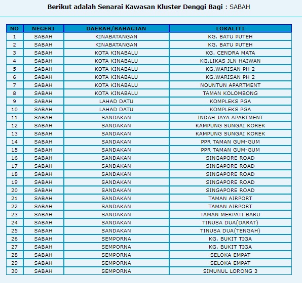This screenshot has width=302, height=283.
Task: Select the TINUSA DUA(DARAT) cell
Action: click(x=231, y=222)
